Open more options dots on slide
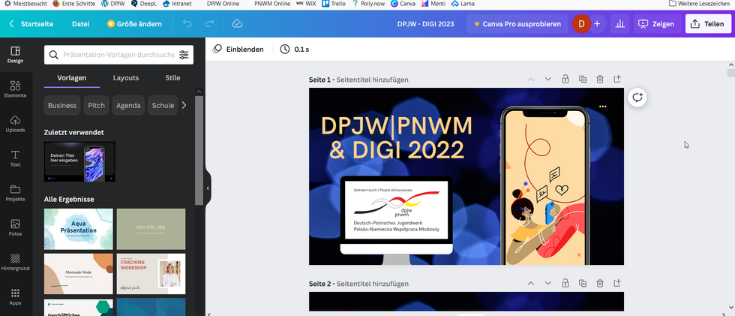Image resolution: width=735 pixels, height=316 pixels. click(x=602, y=107)
